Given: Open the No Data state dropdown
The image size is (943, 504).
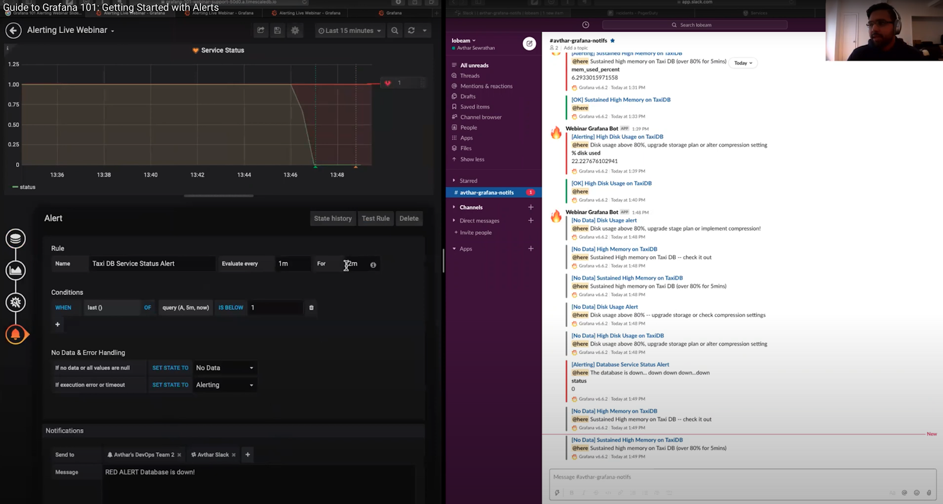Looking at the screenshot, I should 225,368.
